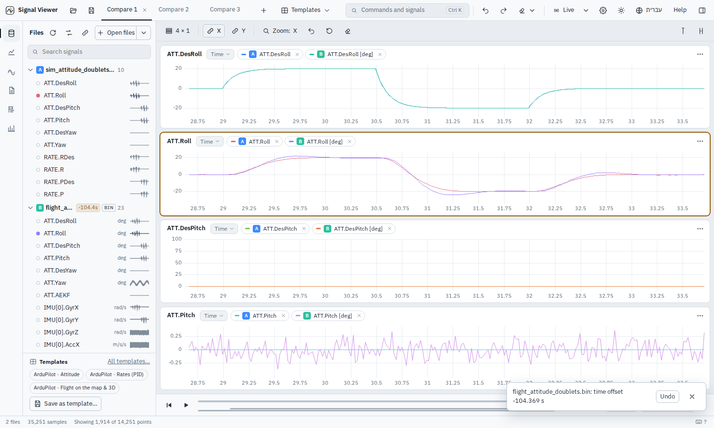Toggle Y axis link
This screenshot has width=714, height=428.
coord(238,31)
